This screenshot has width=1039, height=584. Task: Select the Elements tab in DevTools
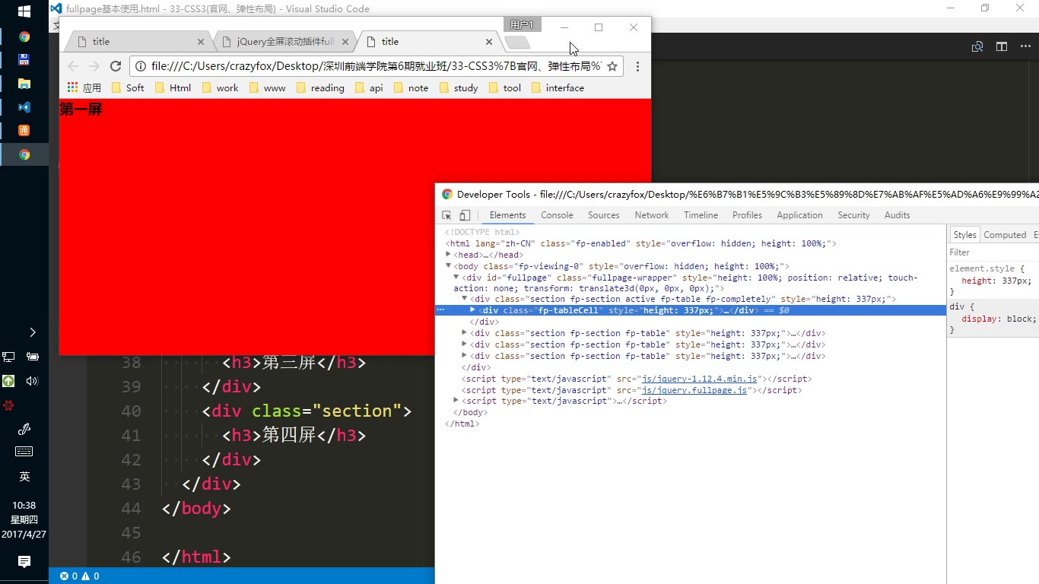[507, 215]
